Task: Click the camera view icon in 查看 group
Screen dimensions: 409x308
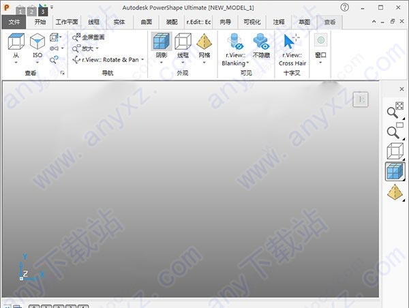Action: (x=54, y=48)
